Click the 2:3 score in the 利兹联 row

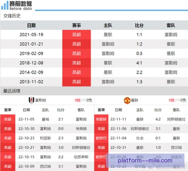(61, 138)
